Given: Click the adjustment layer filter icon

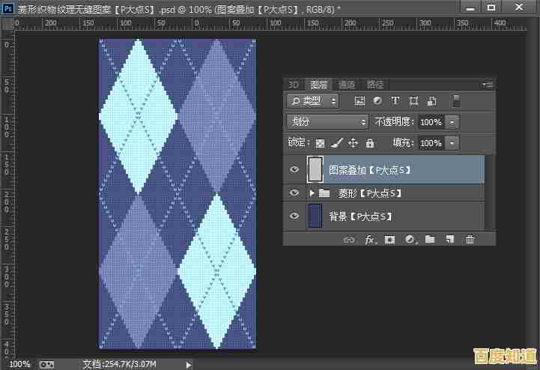Looking at the screenshot, I should pyautogui.click(x=377, y=101).
